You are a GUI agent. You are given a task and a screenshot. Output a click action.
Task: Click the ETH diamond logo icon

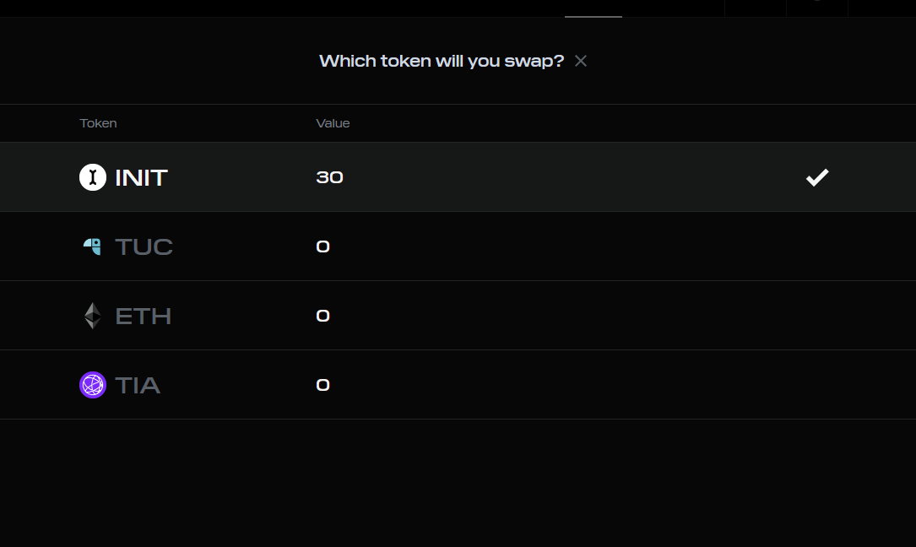click(92, 316)
